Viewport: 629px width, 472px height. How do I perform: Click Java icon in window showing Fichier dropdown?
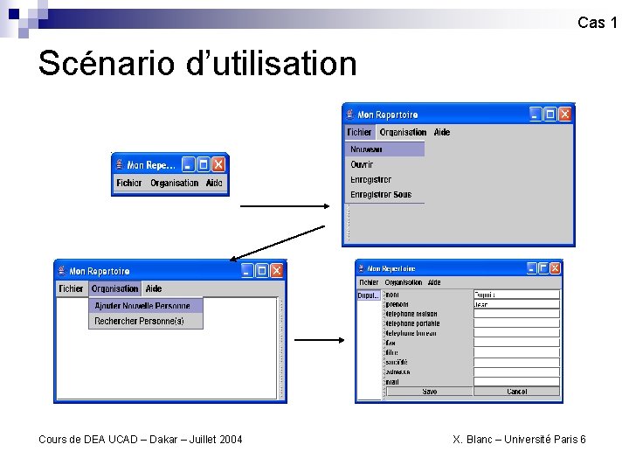coord(349,115)
